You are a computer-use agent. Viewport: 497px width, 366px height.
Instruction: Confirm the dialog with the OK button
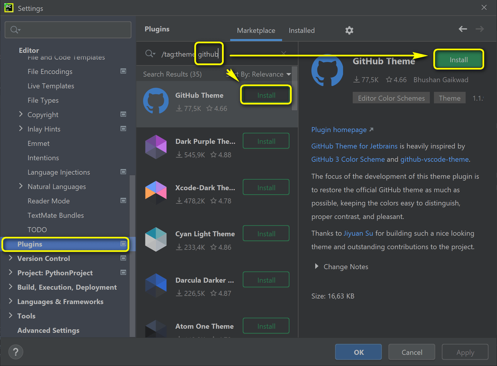[359, 352]
